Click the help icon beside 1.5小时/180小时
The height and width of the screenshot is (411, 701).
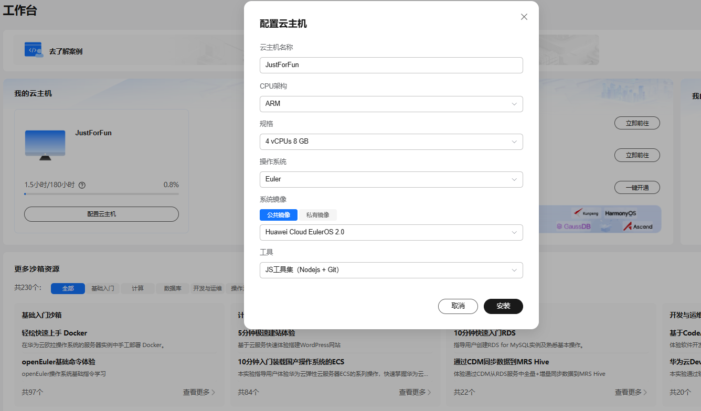[x=82, y=185]
